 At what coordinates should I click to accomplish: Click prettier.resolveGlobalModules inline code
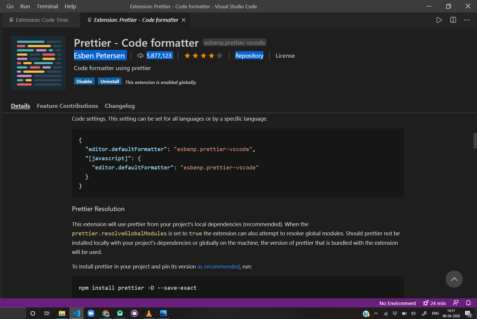click(119, 233)
